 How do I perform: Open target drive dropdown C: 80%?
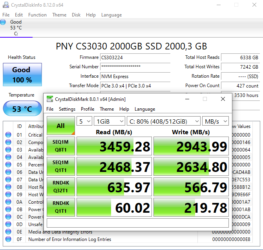tap(164, 121)
